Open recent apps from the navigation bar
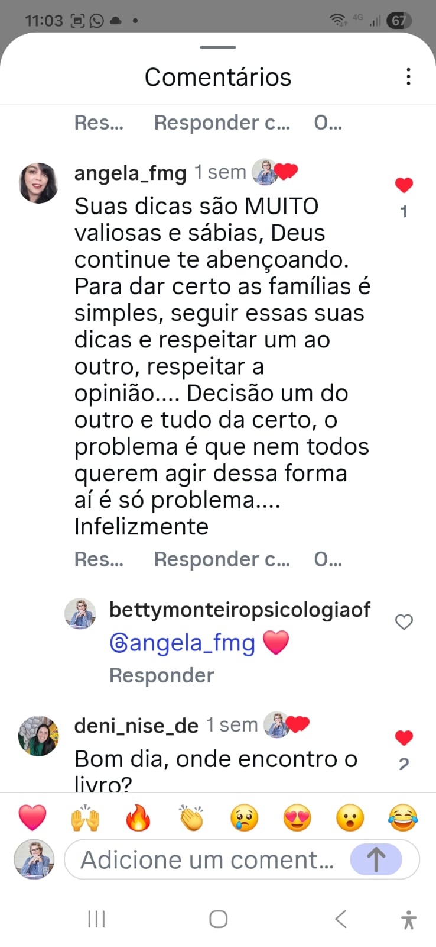Screen dimensions: 436x947 [96, 919]
